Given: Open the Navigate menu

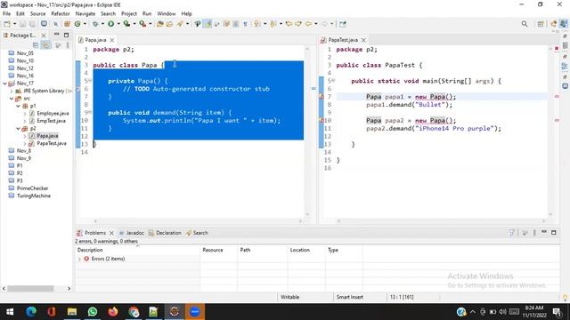Looking at the screenshot, I should (x=85, y=14).
